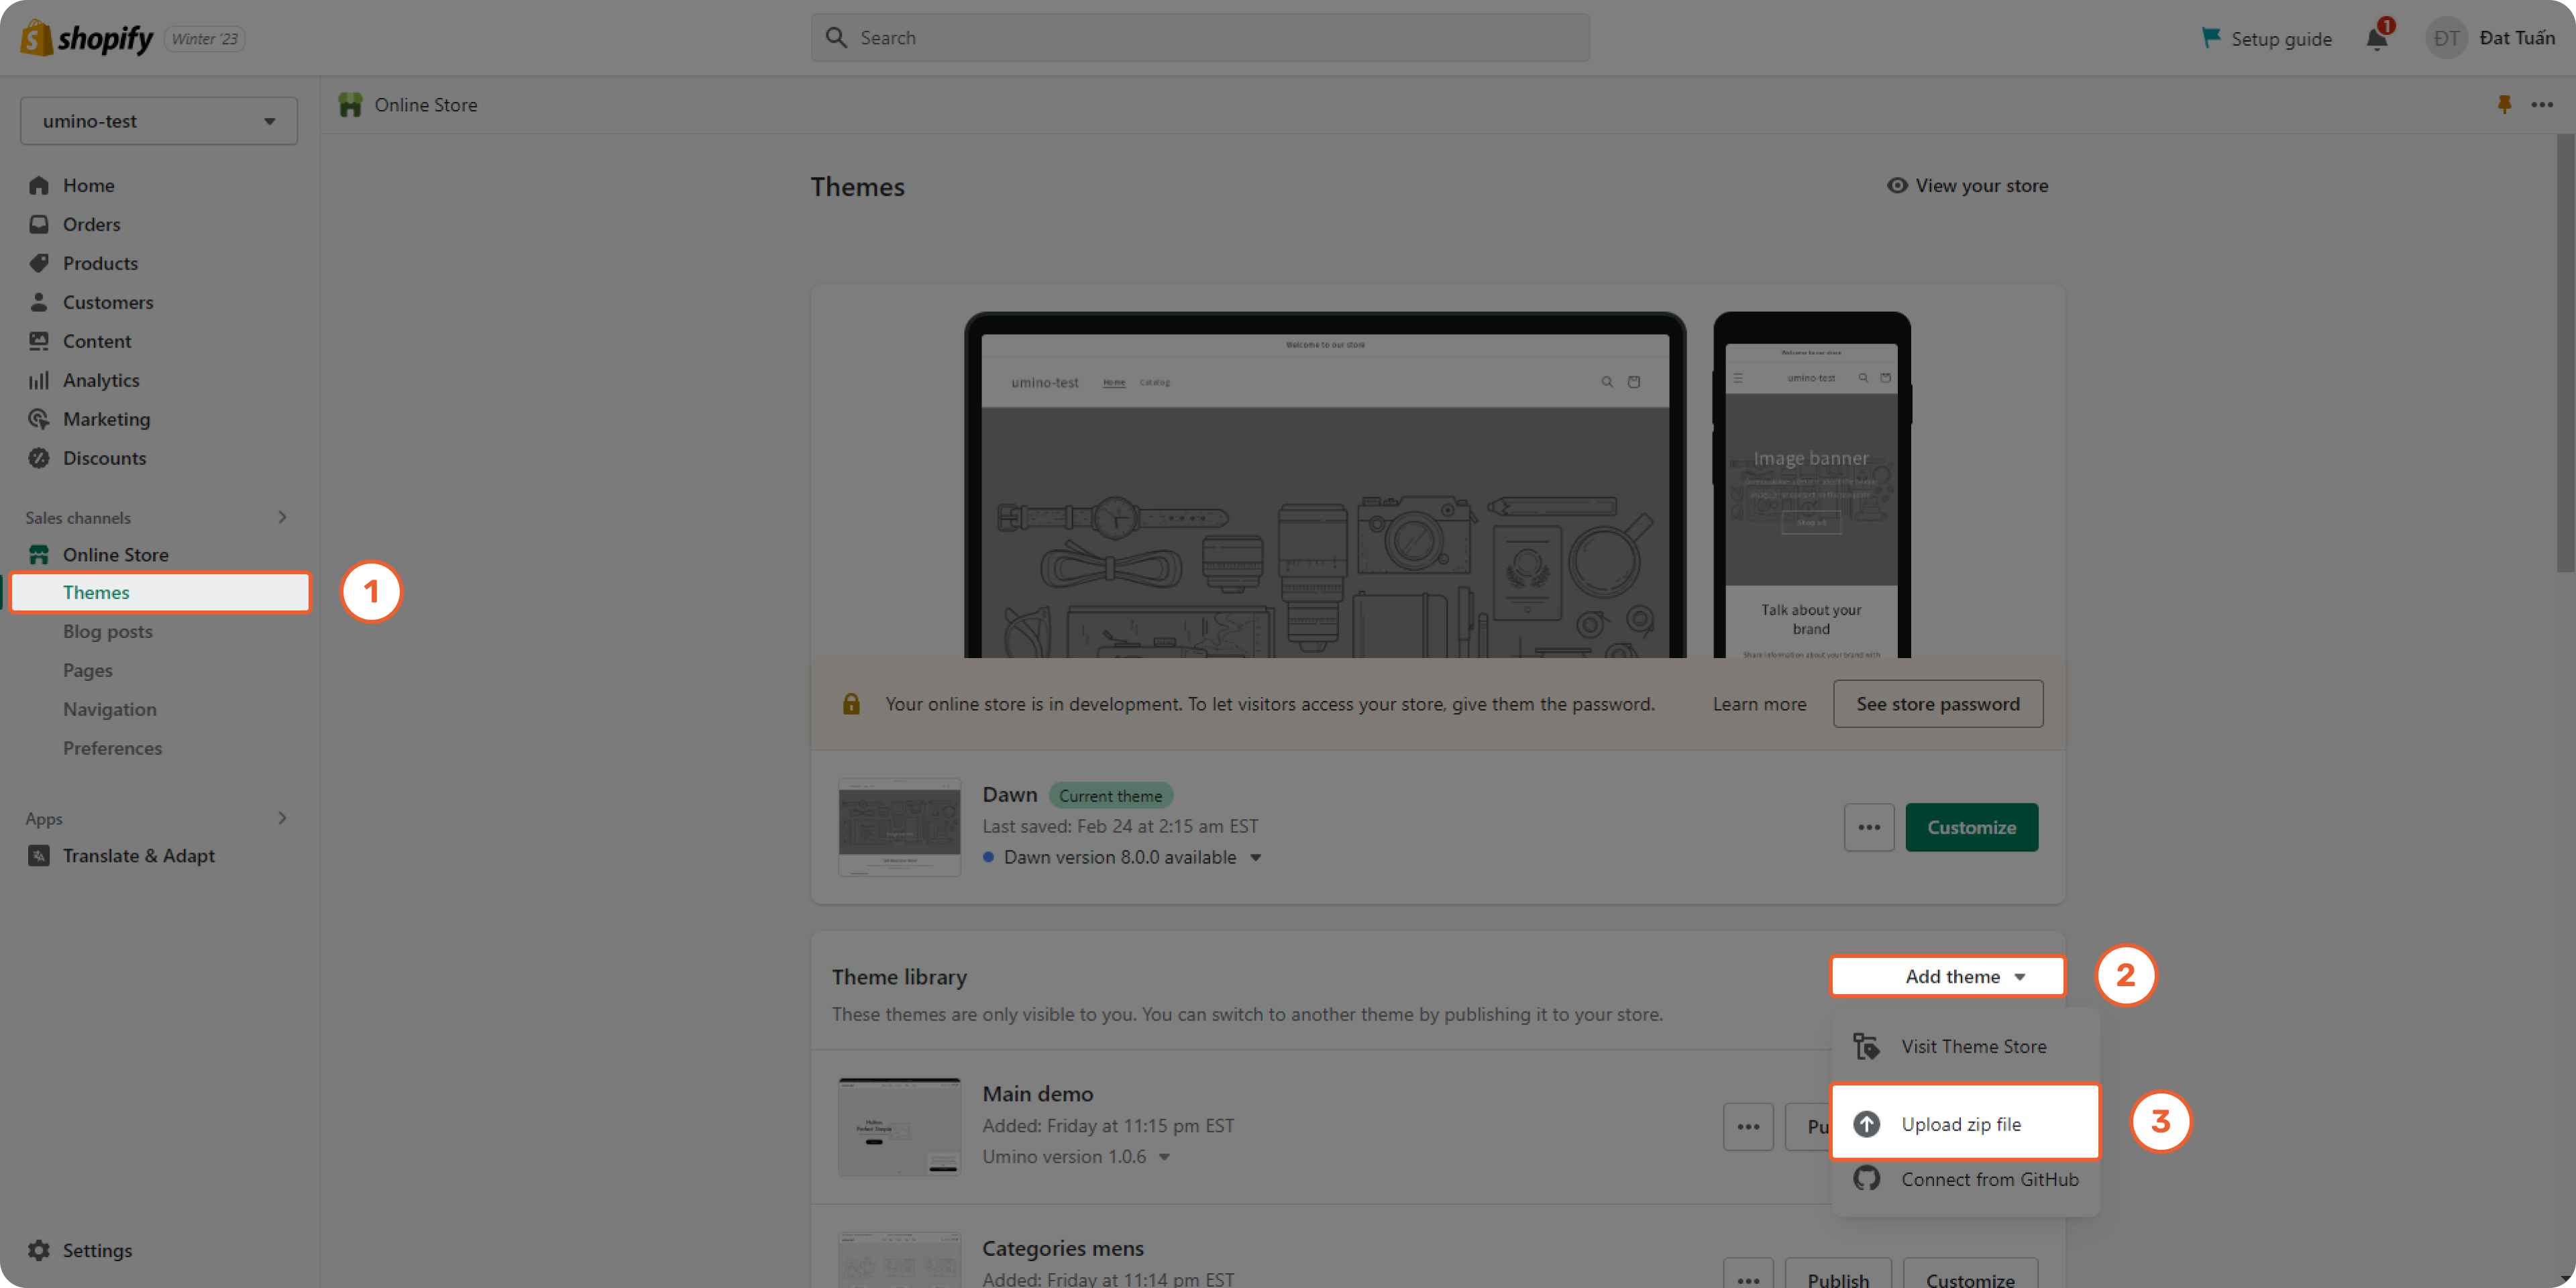Expand the Sales channels chevron
The image size is (2576, 1288).
pos(282,517)
